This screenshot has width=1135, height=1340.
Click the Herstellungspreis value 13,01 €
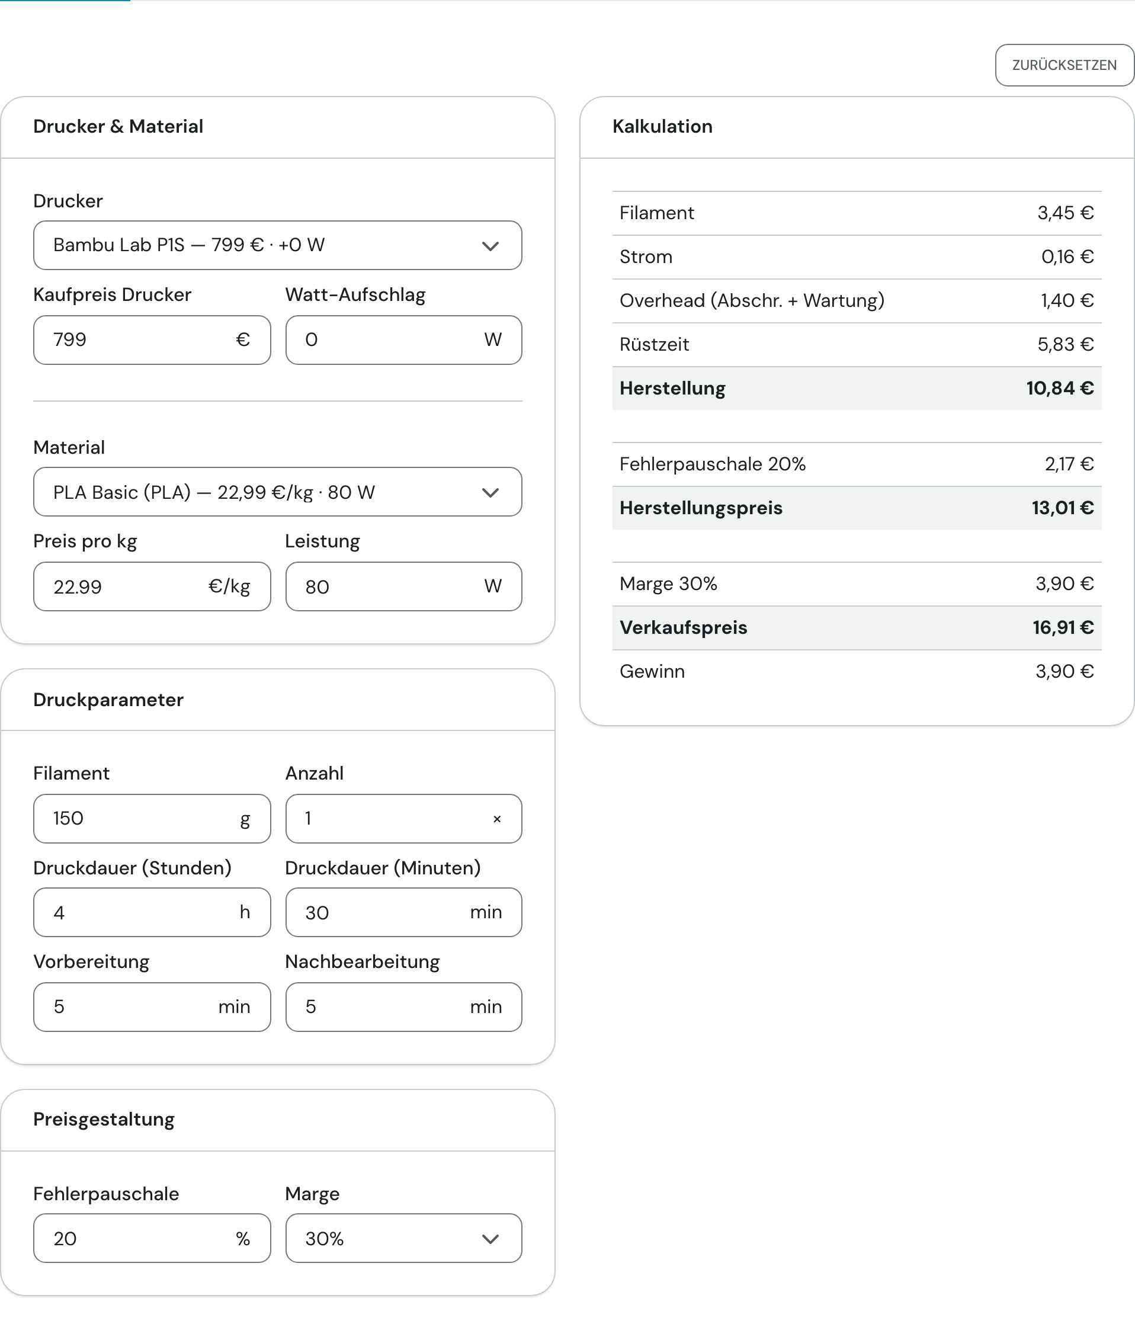click(1063, 508)
